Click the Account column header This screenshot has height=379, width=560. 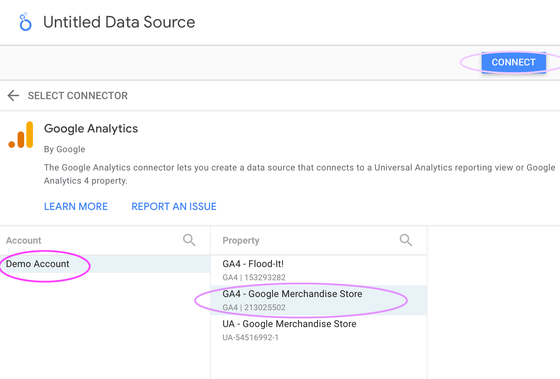pyautogui.click(x=23, y=240)
